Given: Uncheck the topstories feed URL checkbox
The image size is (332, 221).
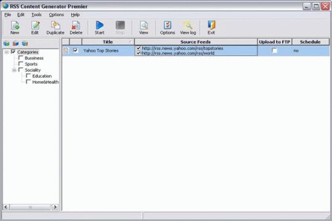Looking at the screenshot, I should [138, 48].
